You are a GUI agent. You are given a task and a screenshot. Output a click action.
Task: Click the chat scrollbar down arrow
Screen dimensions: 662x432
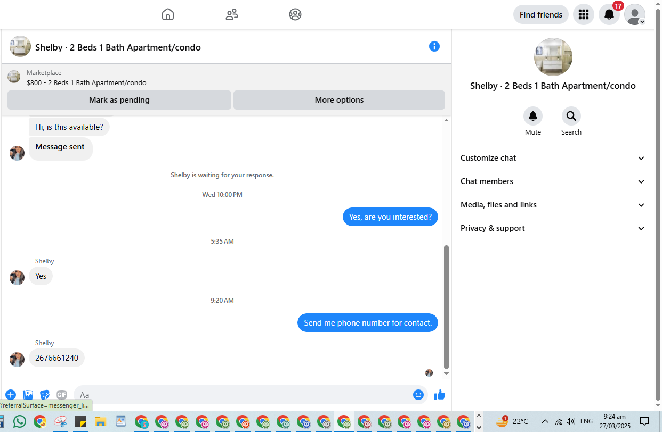coord(447,373)
